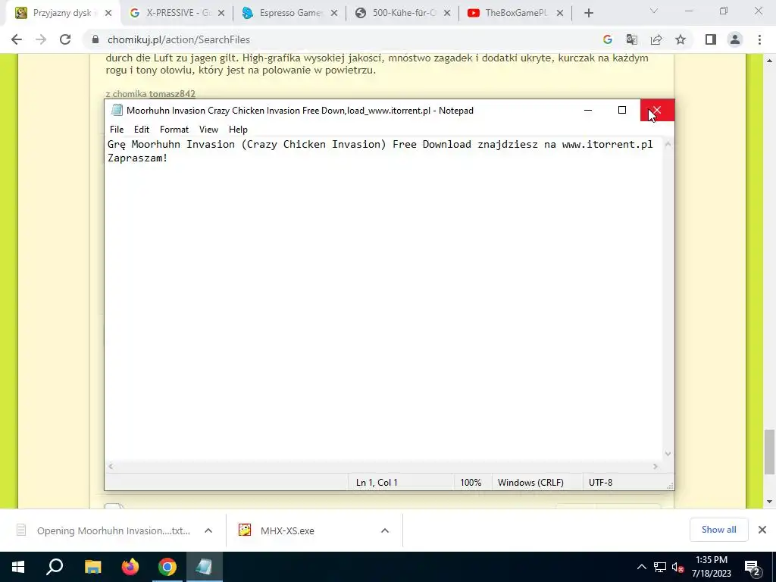Open a new Chrome tab
The width and height of the screenshot is (776, 582).
click(x=588, y=14)
